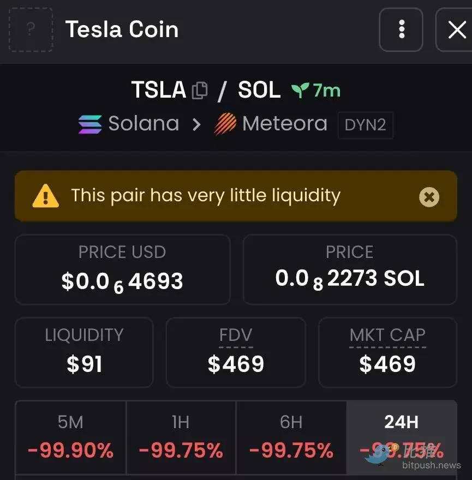Image resolution: width=472 pixels, height=480 pixels.
Task: Click the DYN2 pool label badge
Action: pos(365,125)
